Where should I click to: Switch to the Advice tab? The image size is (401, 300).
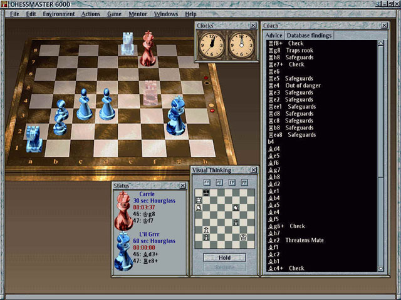coord(274,36)
